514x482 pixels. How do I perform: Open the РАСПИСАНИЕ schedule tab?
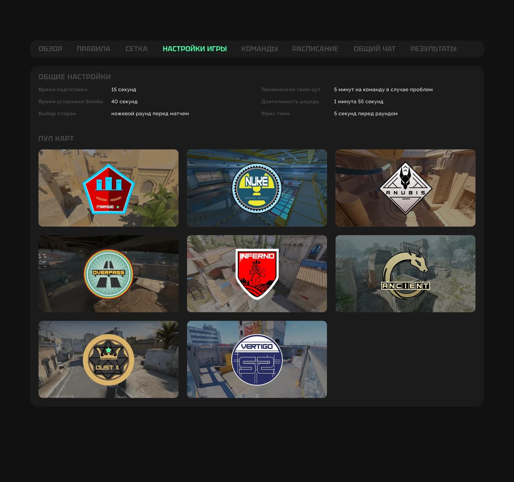pos(315,49)
